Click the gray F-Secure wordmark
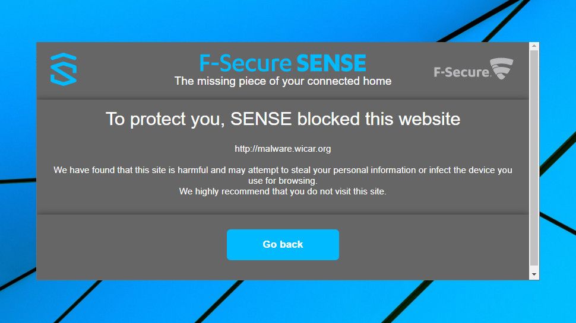The image size is (576, 323). (x=461, y=72)
